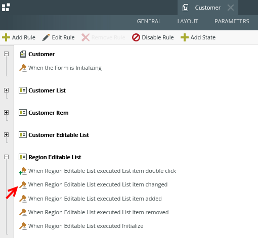
Task: Open the PARAMETERS tab
Action: (x=232, y=21)
